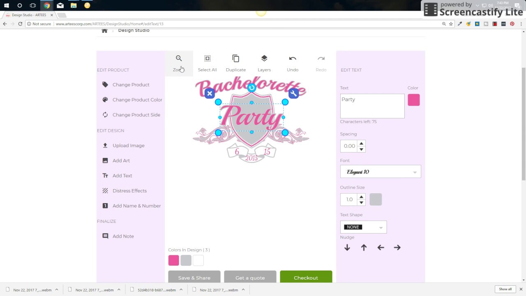Delete selected text with blue X handle
Screen dimensions: 526x296
tap(210, 93)
